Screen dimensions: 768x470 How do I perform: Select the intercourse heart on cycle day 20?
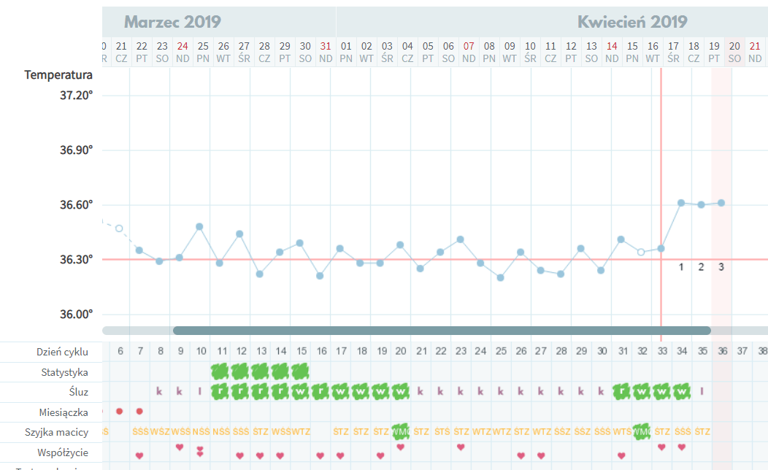pyautogui.click(x=401, y=447)
